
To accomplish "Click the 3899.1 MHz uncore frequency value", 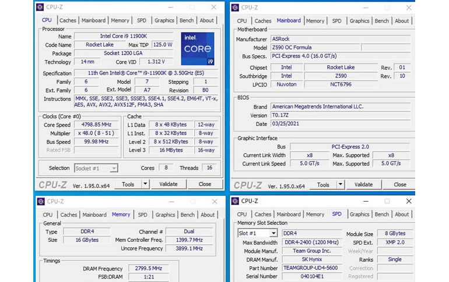I will [190, 249].
